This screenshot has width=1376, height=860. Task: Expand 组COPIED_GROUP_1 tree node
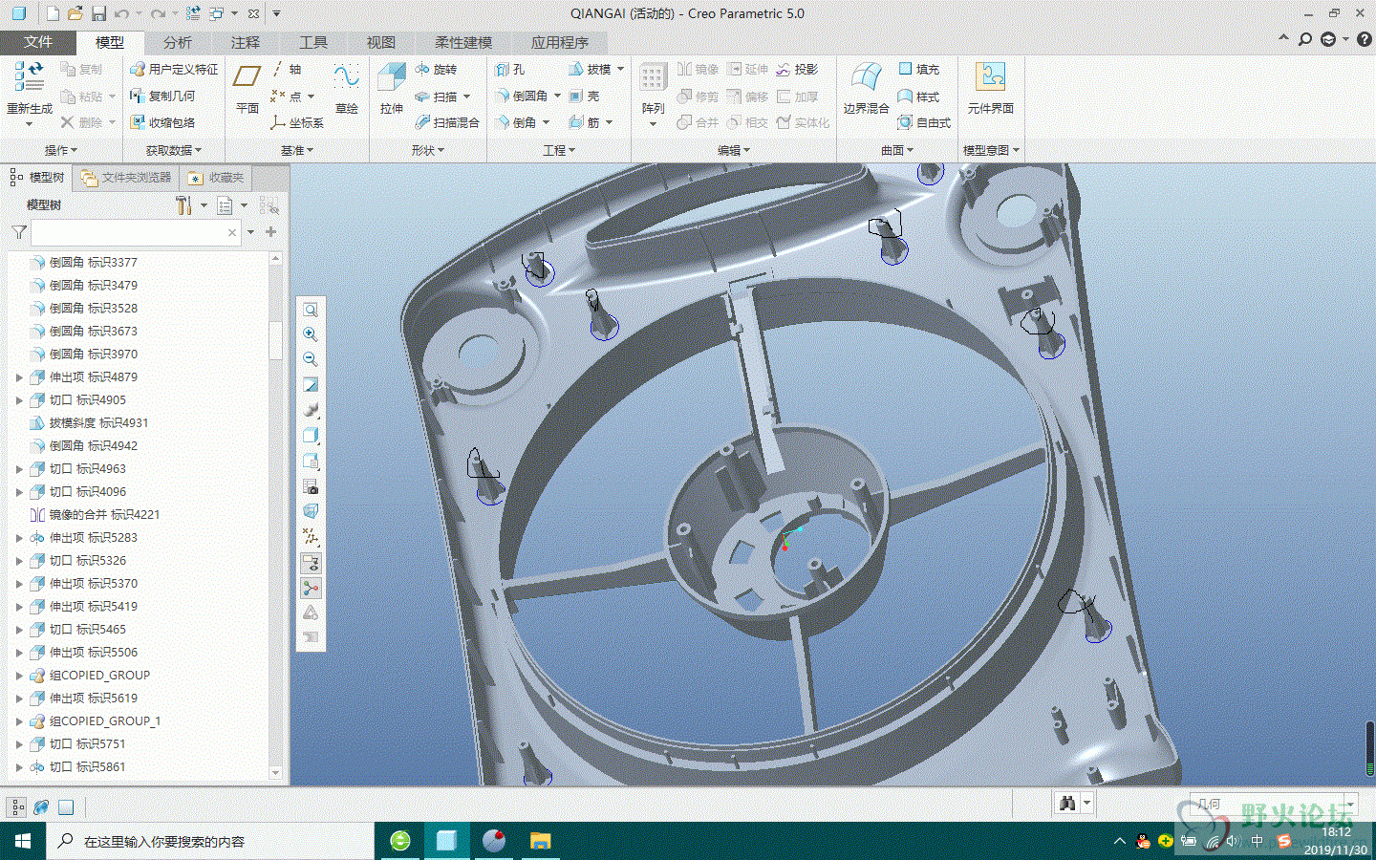[x=19, y=721]
